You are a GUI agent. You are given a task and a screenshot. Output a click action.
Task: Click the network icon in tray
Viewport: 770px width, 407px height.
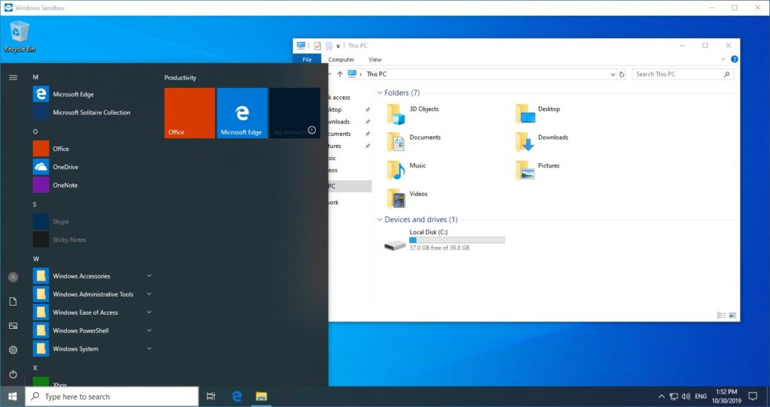pos(674,396)
